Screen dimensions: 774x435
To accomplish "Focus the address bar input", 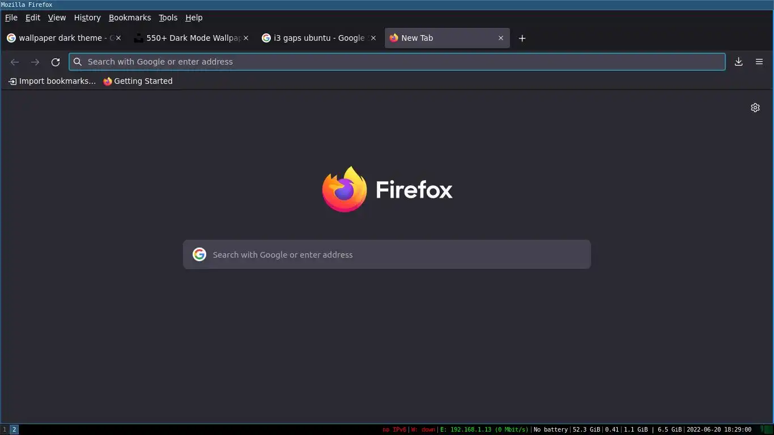I will 397,62.
